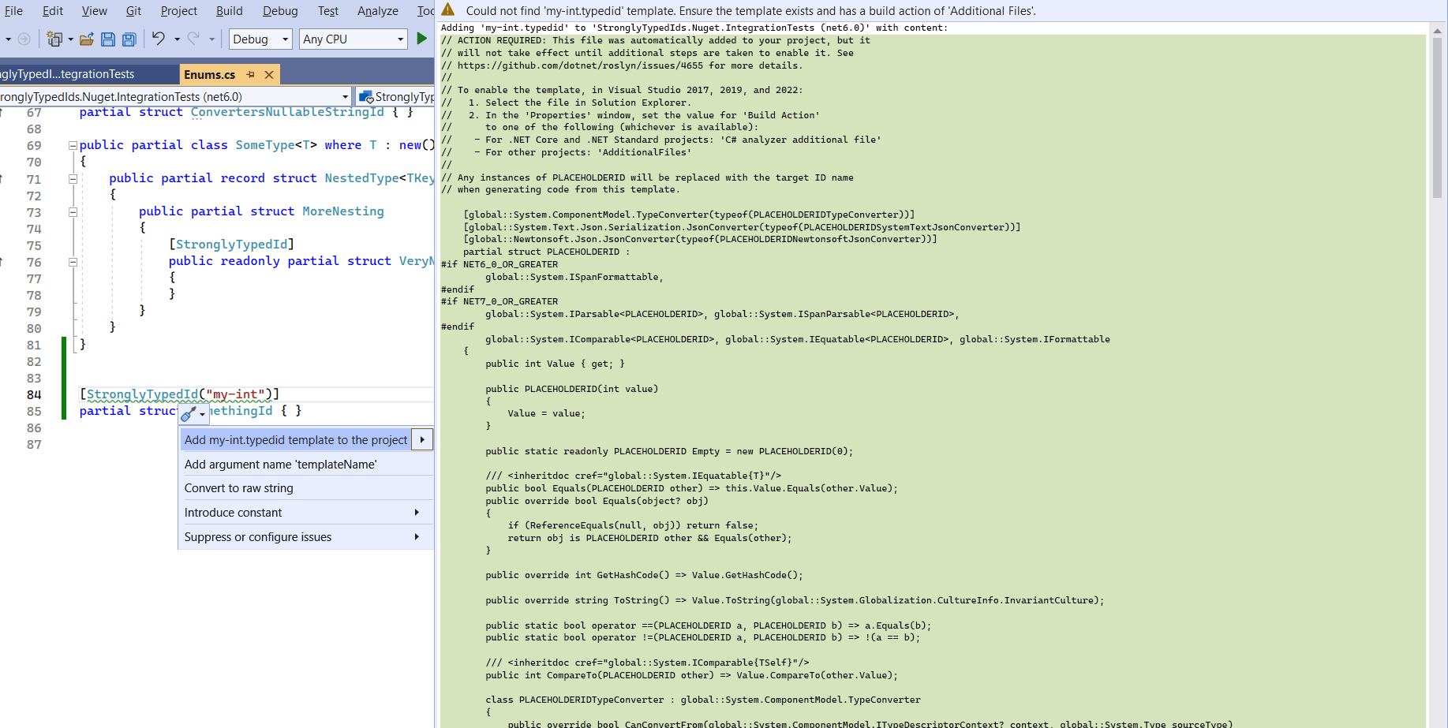
Task: Open the Test menu
Action: (328, 10)
